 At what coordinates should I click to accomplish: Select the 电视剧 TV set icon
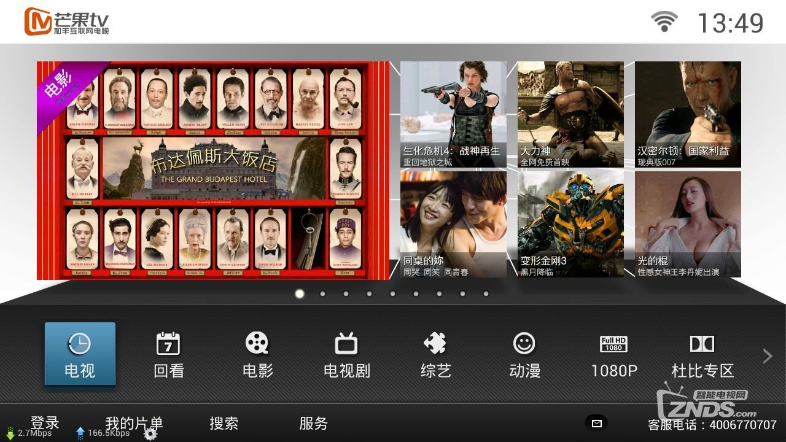[x=346, y=344]
